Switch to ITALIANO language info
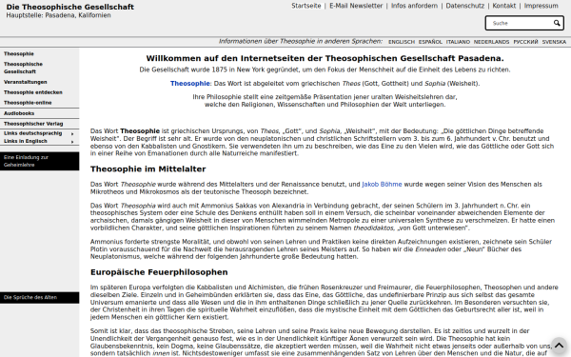 tap(458, 42)
